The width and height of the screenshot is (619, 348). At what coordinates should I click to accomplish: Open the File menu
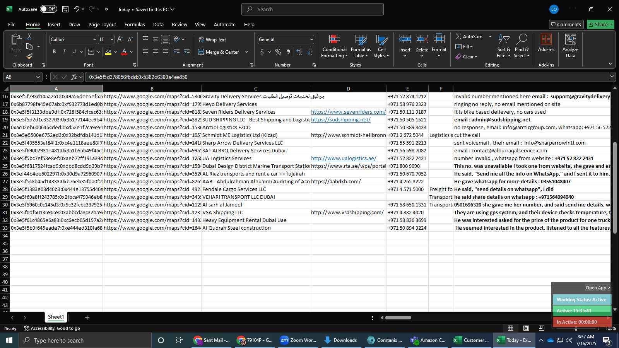[12, 24]
